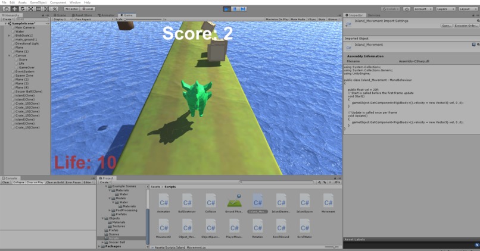This screenshot has width=480, height=251.
Task: Toggle Error Pause in Console
Action: (73, 182)
